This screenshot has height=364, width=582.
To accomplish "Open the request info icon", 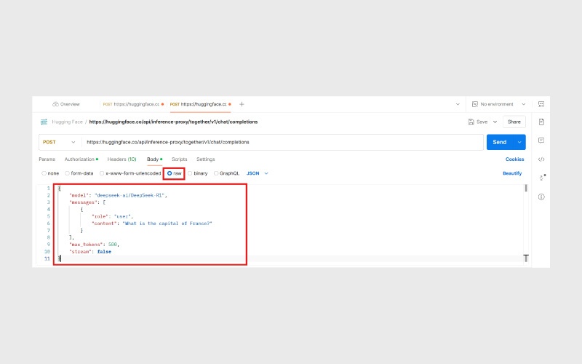I will [541, 197].
